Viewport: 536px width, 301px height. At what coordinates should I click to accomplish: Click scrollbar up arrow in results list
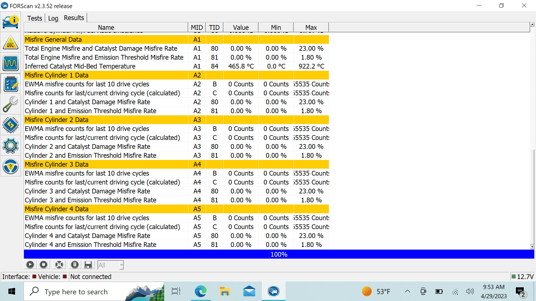(532, 25)
